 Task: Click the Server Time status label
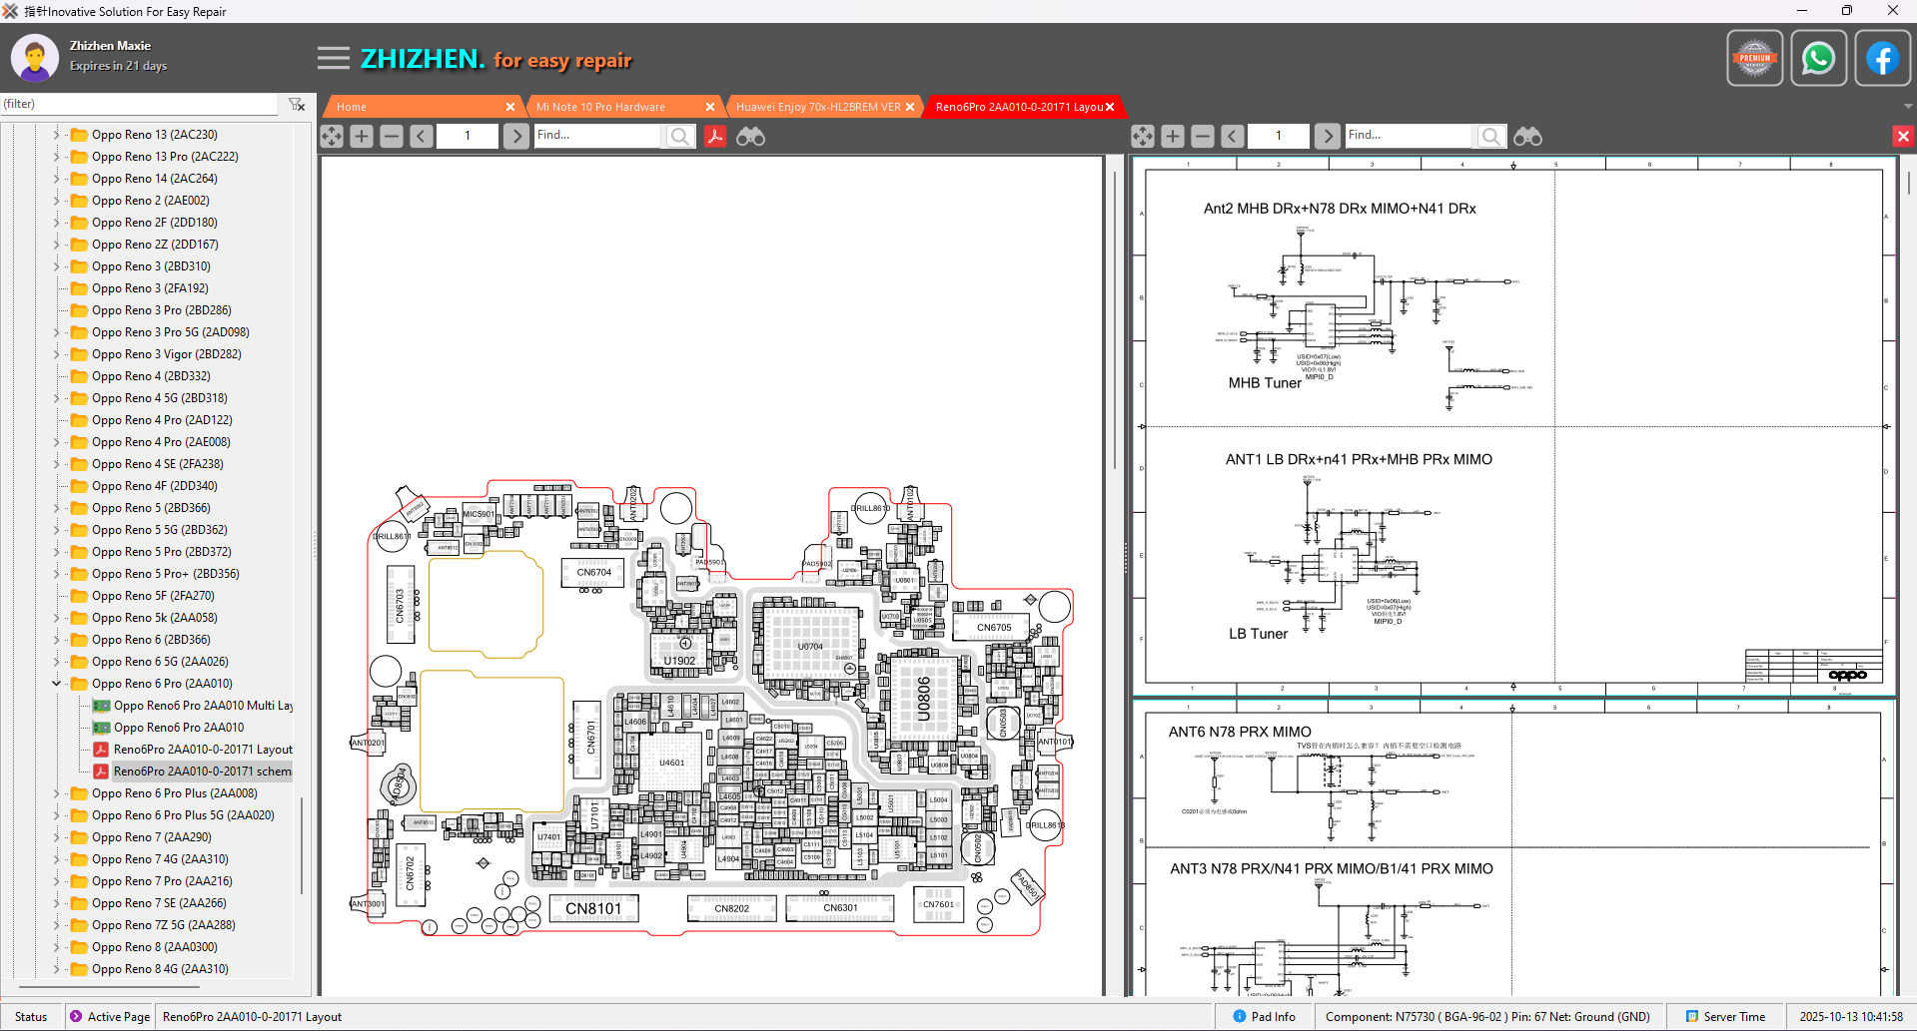pyautogui.click(x=1725, y=1017)
